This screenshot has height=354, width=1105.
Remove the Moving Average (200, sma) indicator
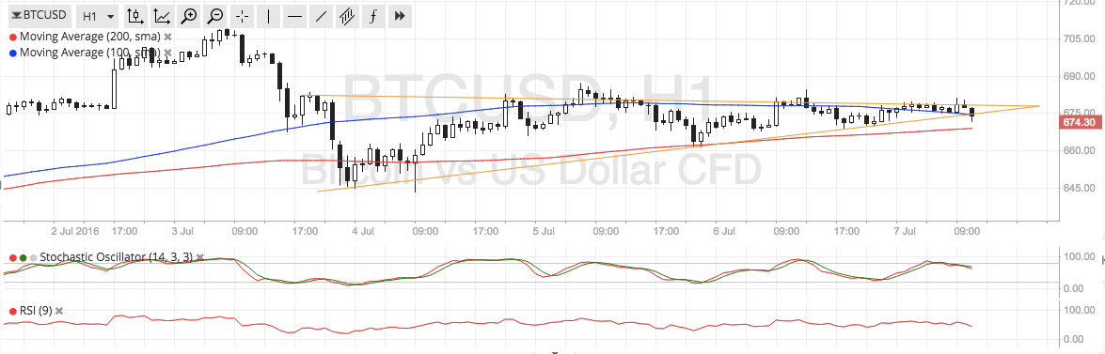pyautogui.click(x=167, y=37)
